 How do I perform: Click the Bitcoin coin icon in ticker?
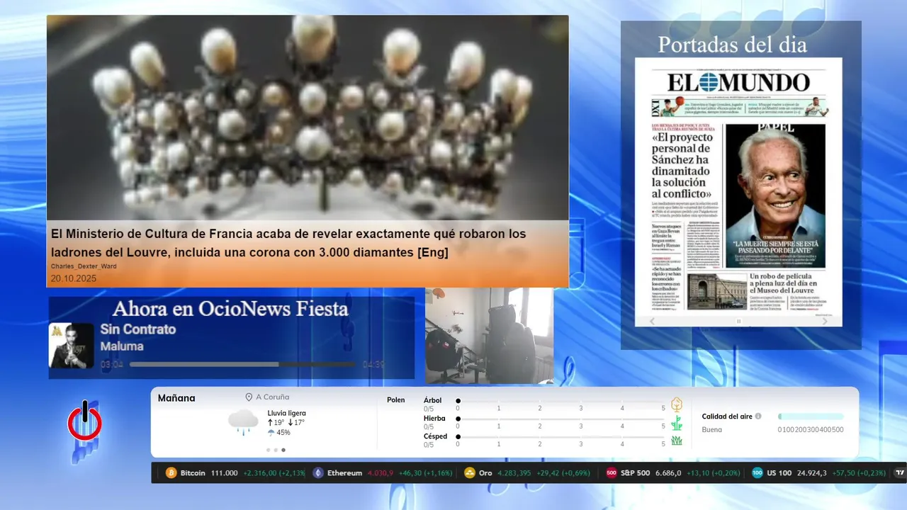(171, 473)
